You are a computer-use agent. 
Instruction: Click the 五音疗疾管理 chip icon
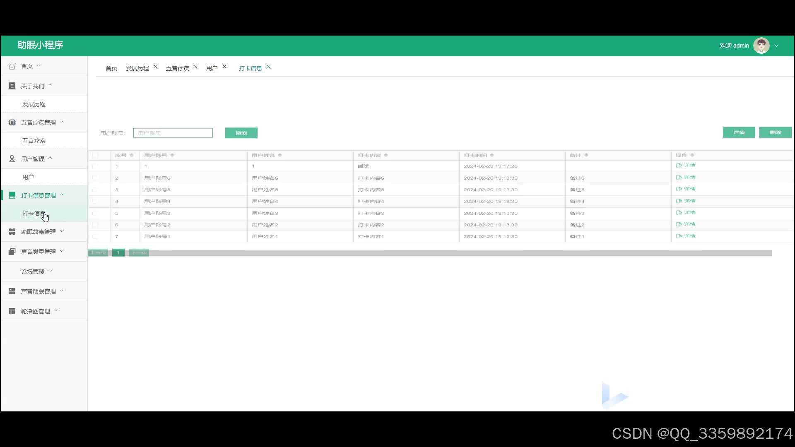12,122
